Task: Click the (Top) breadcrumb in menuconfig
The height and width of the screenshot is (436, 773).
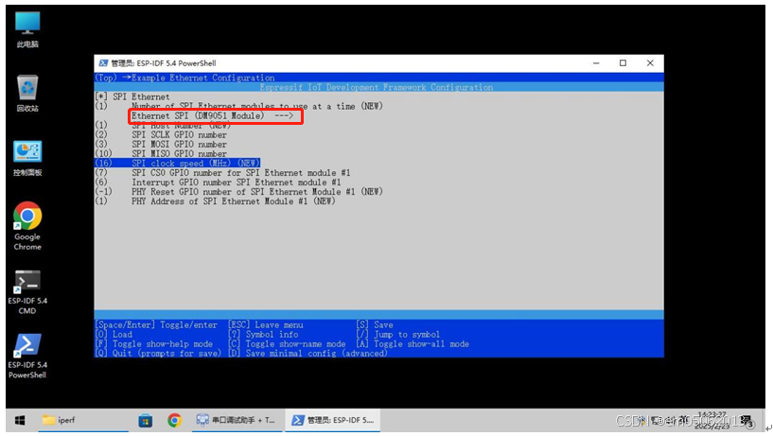Action: [106, 78]
